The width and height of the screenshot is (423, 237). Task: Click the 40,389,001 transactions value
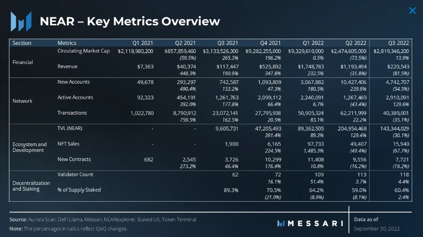click(396, 113)
